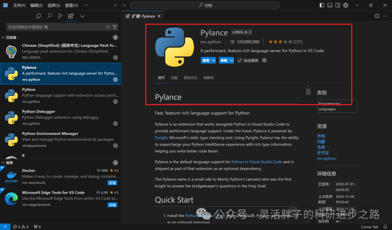Image resolution: width=392 pixels, height=230 pixels.
Task: Toggle the auto update checkbox
Action: click(x=240, y=60)
